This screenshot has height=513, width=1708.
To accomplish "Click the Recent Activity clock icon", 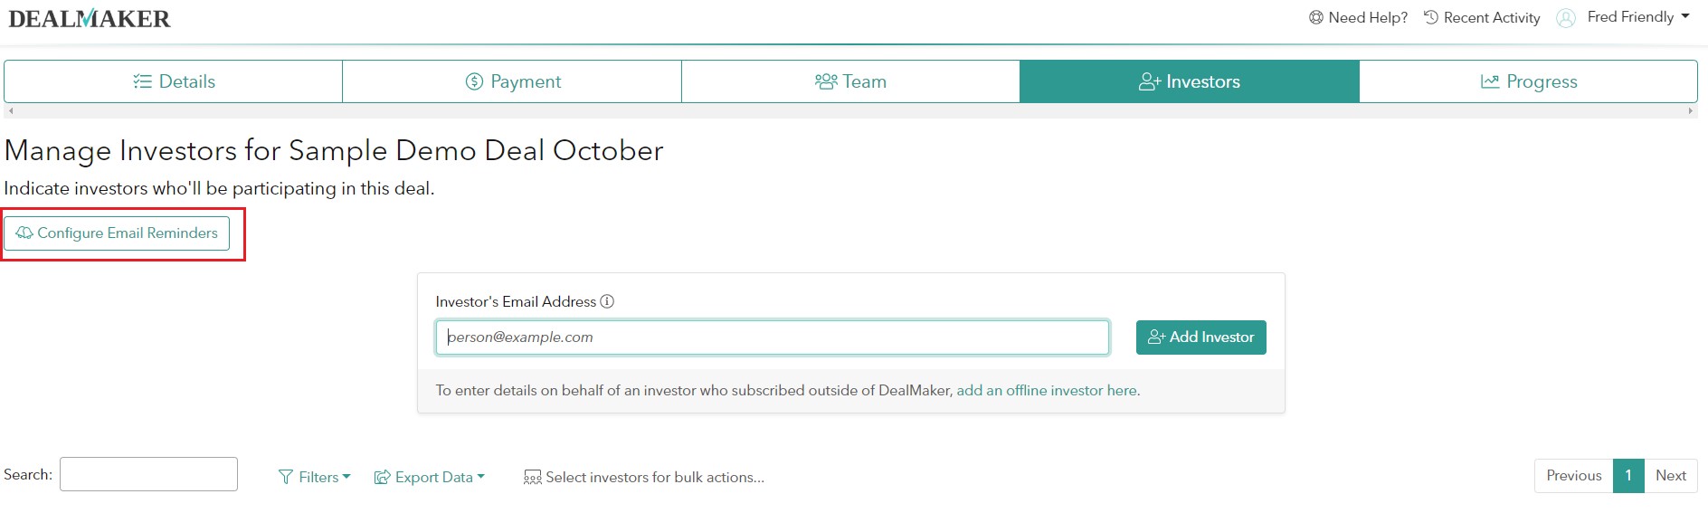I will click(1431, 18).
